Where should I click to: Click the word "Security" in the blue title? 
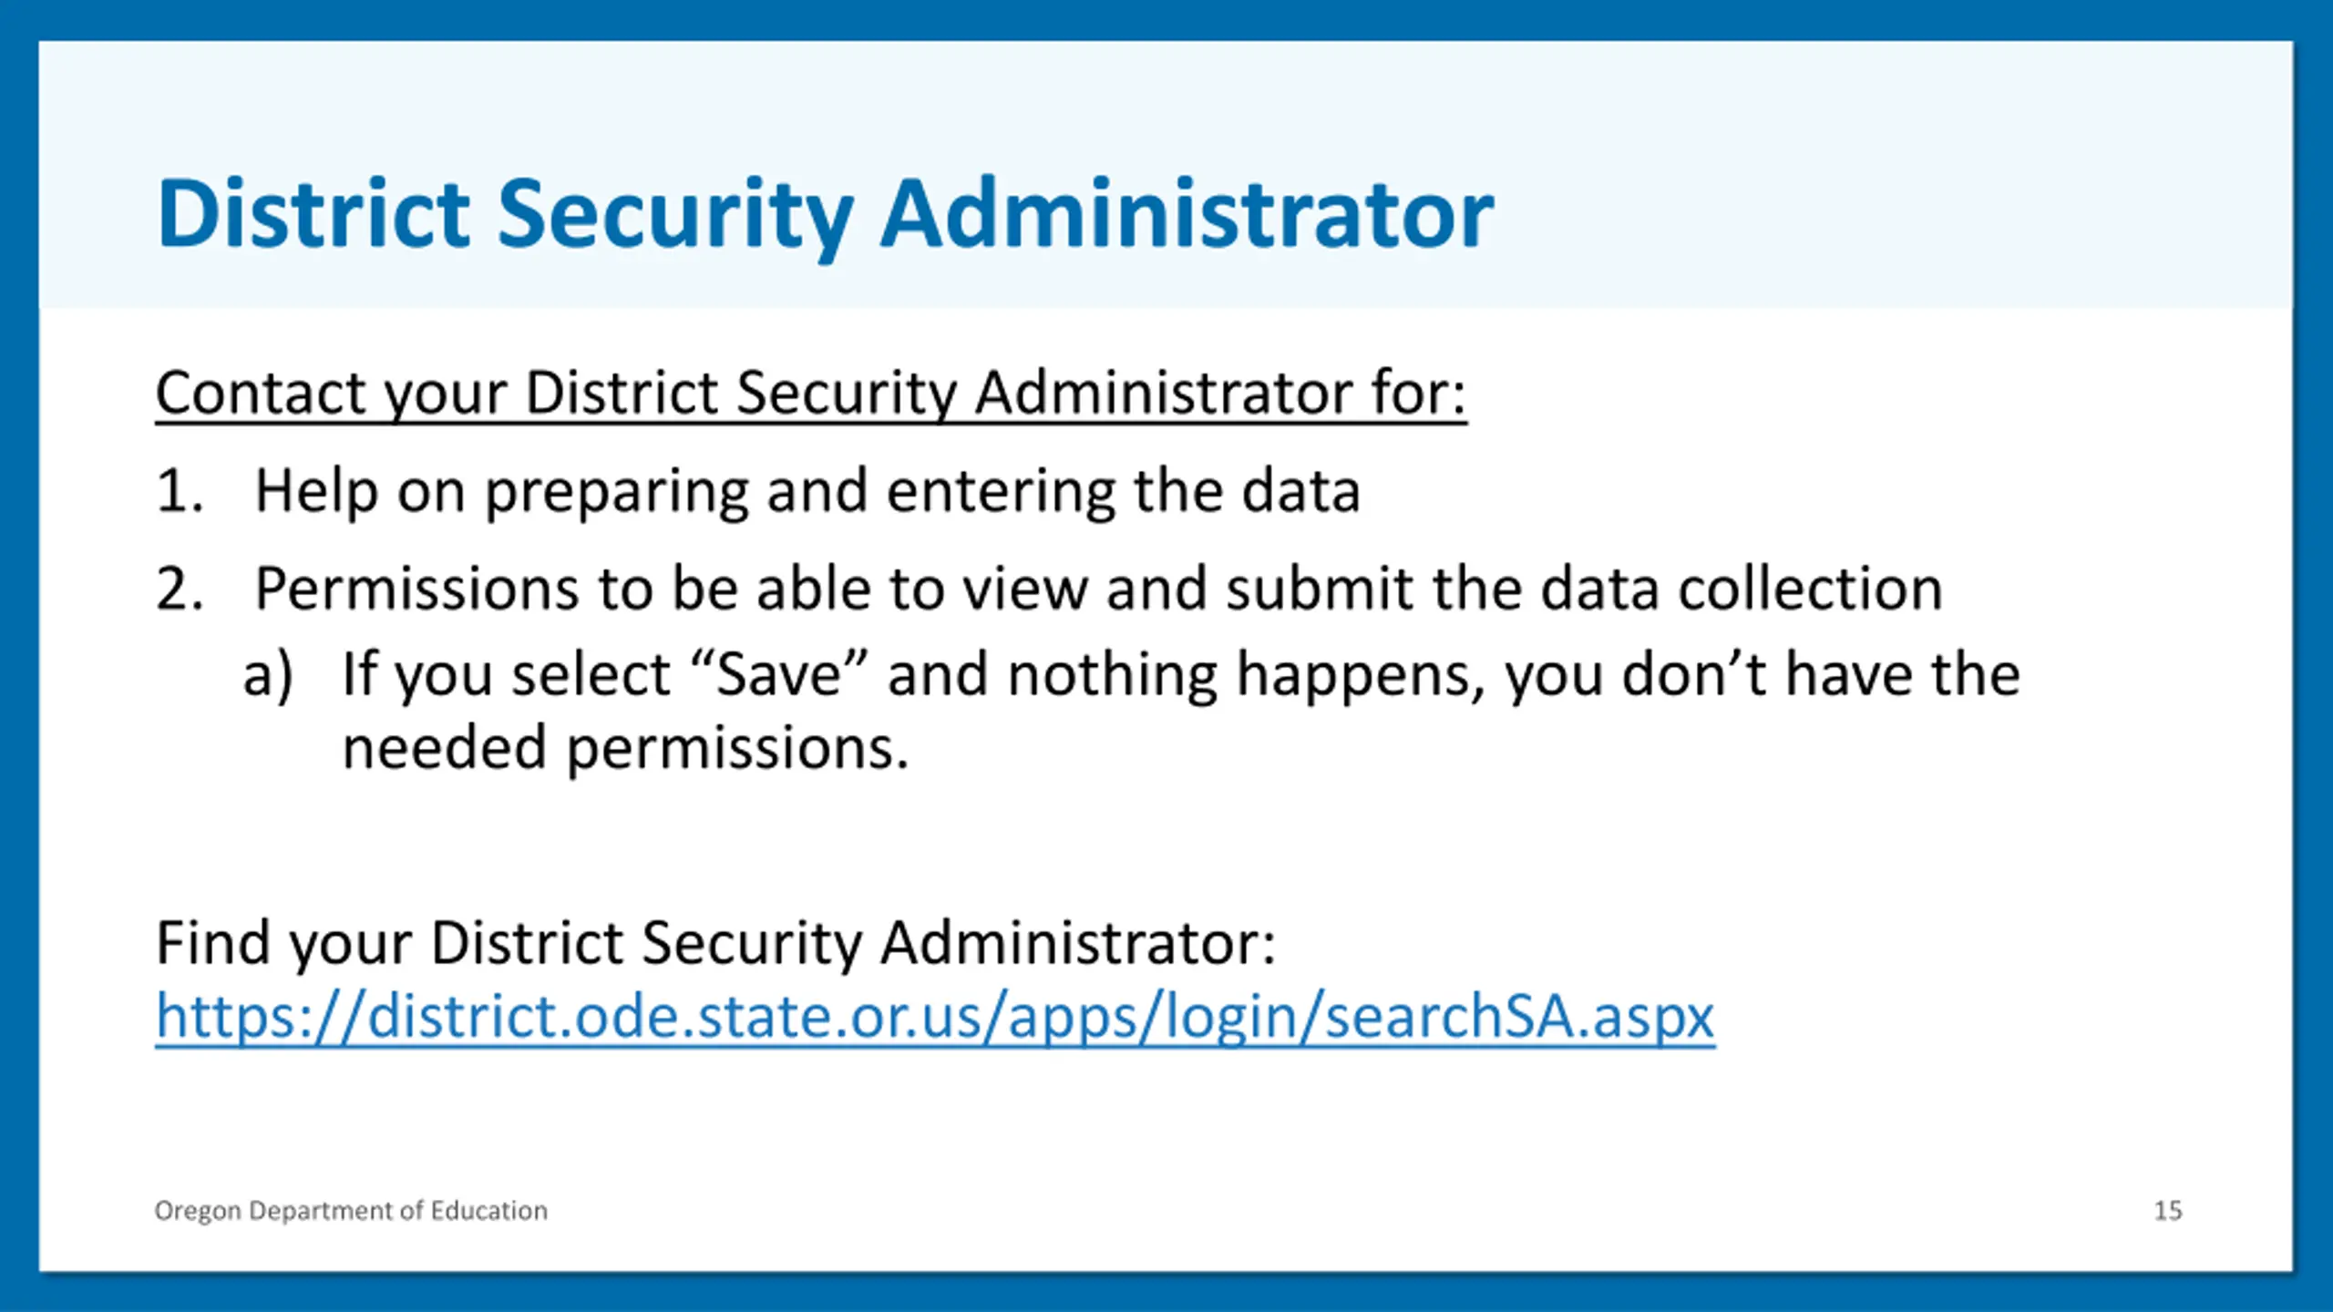674,214
